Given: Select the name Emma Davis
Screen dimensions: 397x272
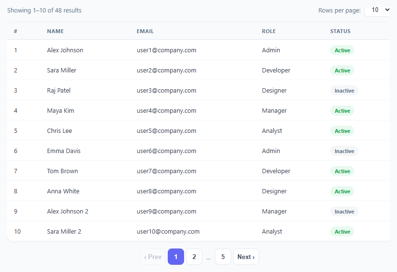Looking at the screenshot, I should coord(64,151).
